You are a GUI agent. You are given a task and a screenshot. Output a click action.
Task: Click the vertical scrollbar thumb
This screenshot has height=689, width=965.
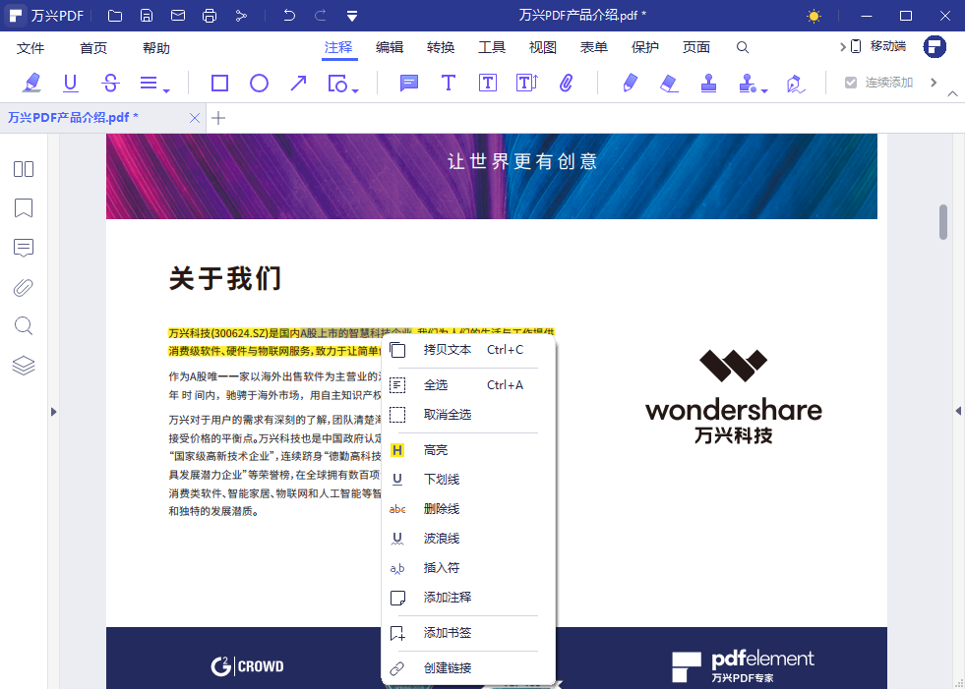[942, 221]
